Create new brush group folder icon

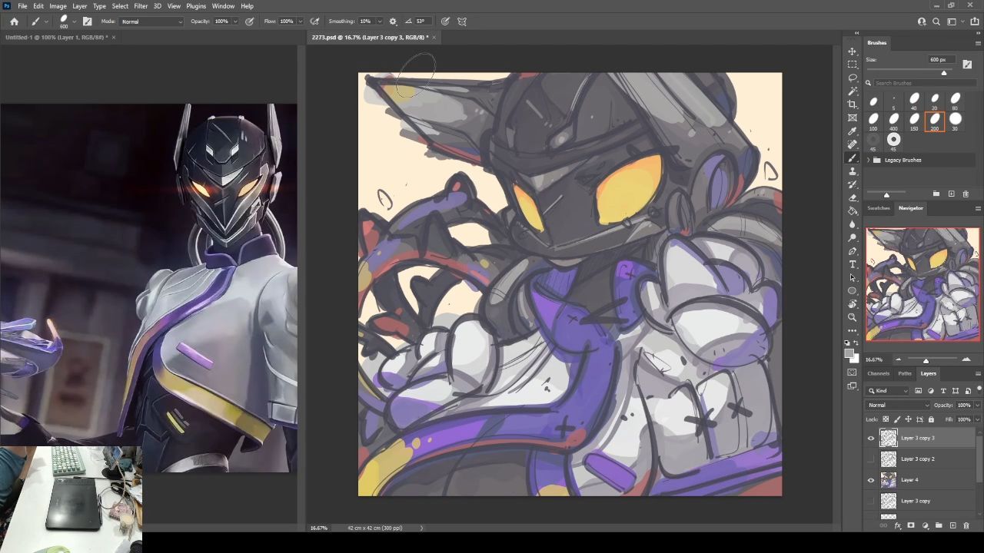pos(936,194)
